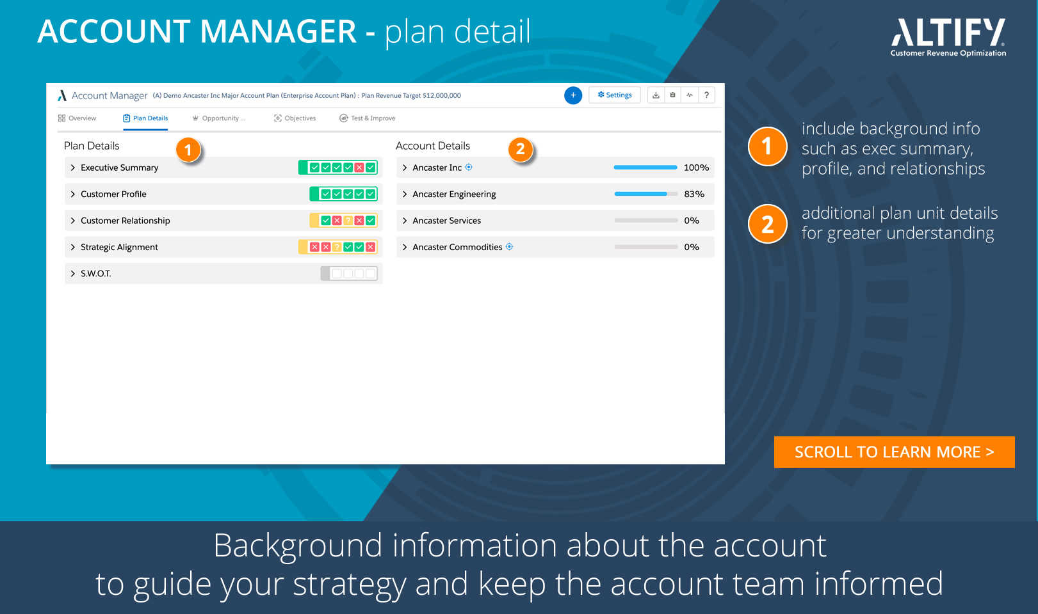Click the SCROLL TO LEARN MORE button
1038x614 pixels.
[894, 452]
